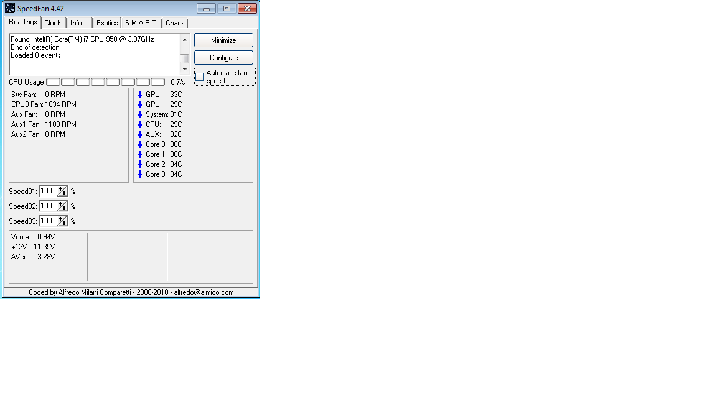Click the 'Loaded 0 events' log line

pos(35,55)
